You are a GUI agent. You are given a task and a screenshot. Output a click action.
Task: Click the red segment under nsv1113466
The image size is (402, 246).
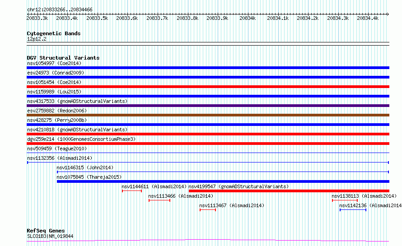pyautogui.click(x=159, y=200)
